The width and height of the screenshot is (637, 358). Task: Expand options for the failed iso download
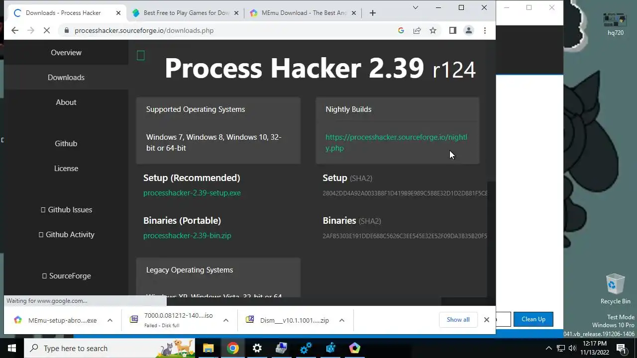pyautogui.click(x=226, y=320)
